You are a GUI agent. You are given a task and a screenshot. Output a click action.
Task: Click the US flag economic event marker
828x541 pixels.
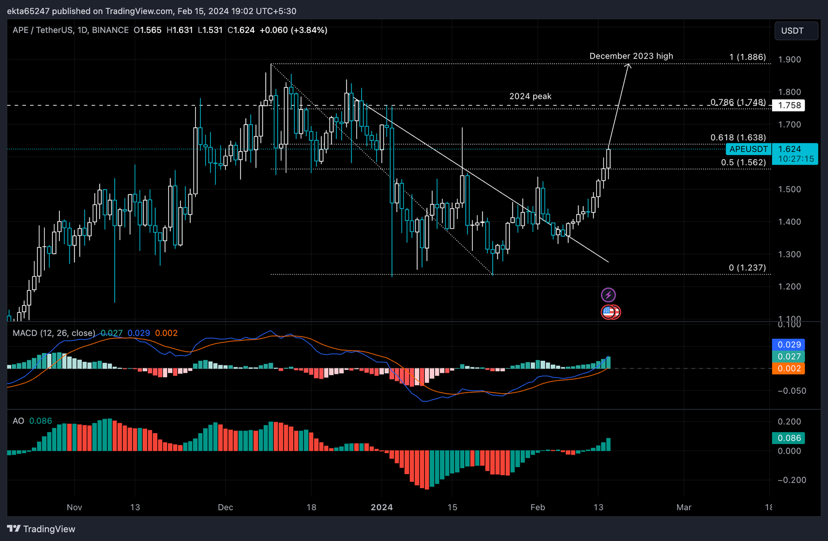[x=609, y=312]
